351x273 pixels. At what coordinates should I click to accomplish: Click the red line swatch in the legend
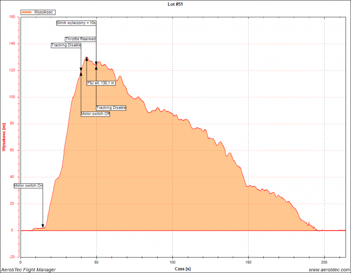click(28, 12)
